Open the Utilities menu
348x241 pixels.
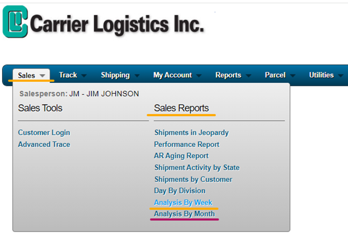click(x=321, y=75)
